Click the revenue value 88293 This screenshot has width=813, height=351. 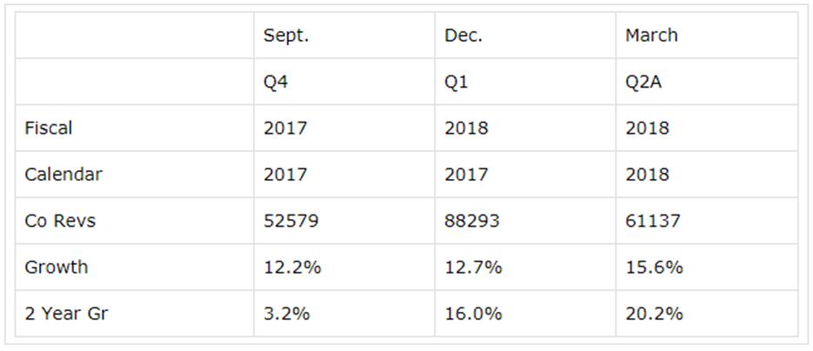472,221
